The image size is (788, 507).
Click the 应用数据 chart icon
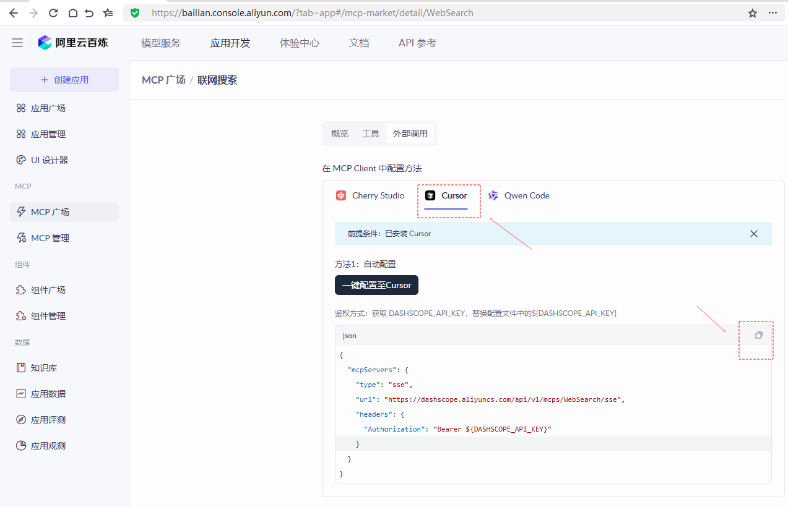coord(21,394)
